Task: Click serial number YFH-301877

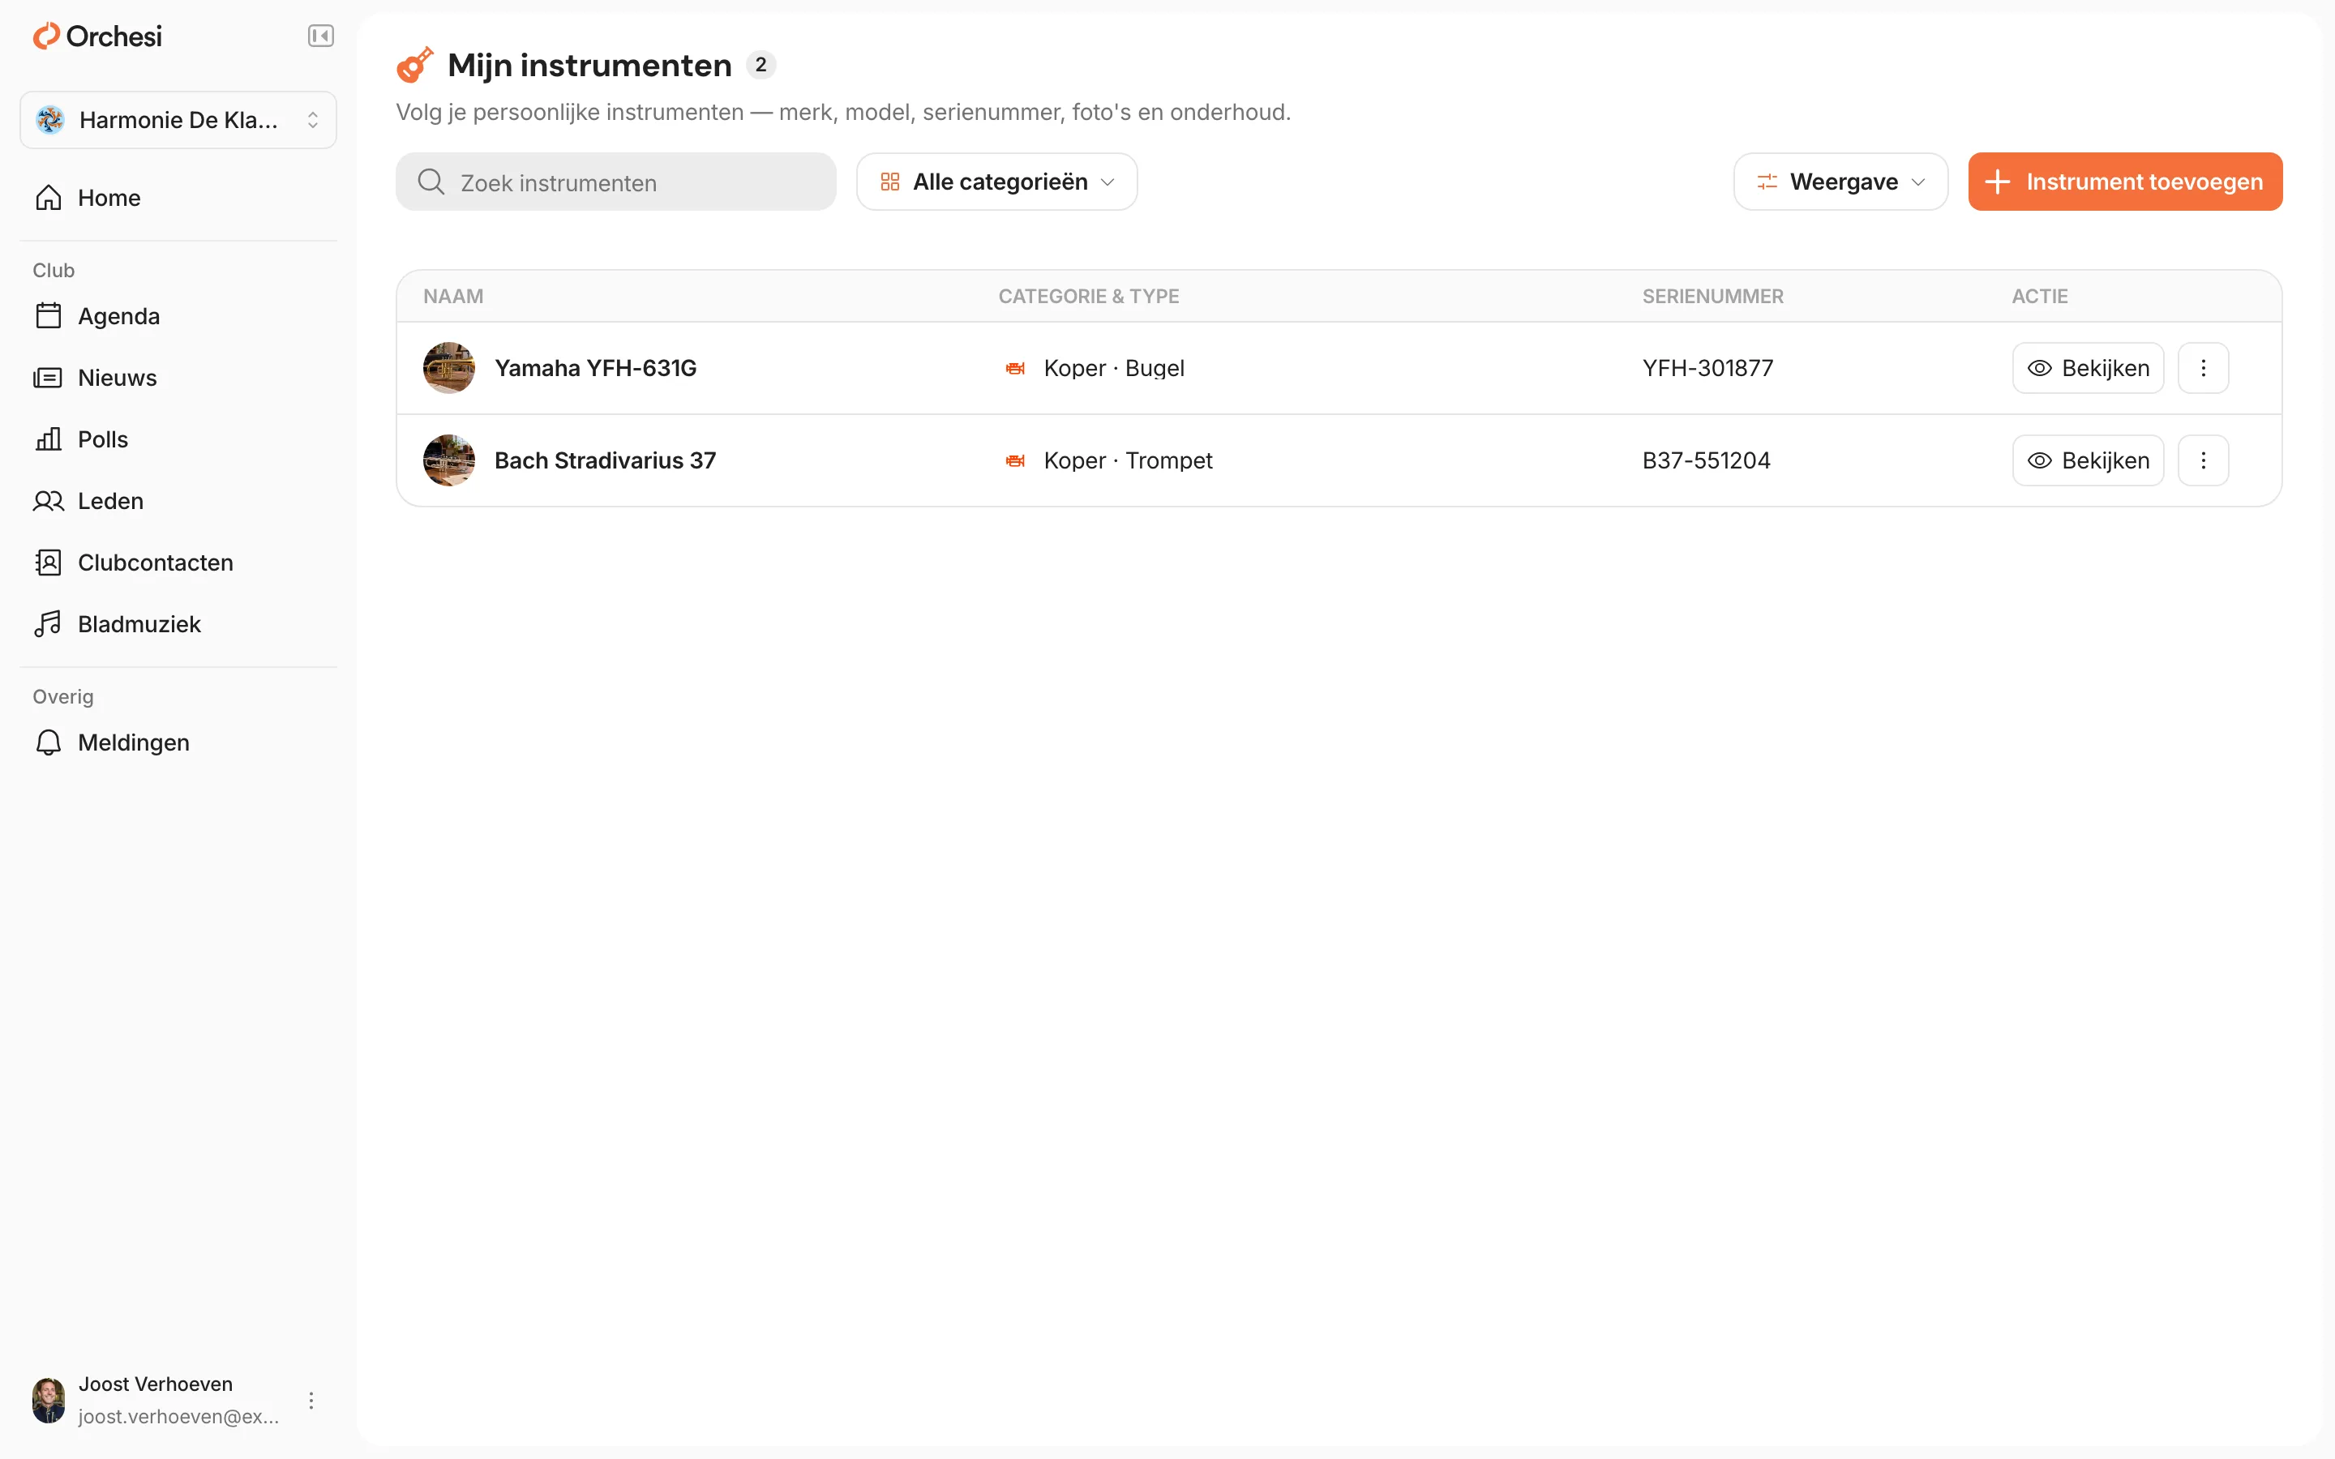Action: (1707, 368)
